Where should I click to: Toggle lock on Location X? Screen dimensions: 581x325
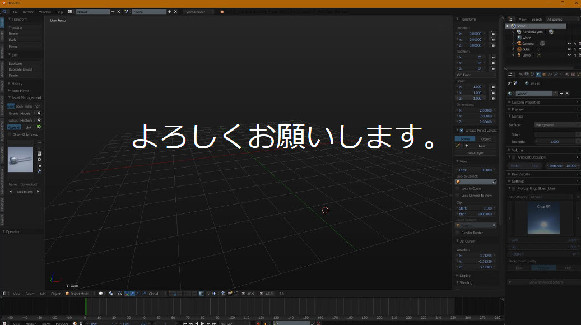(493, 34)
